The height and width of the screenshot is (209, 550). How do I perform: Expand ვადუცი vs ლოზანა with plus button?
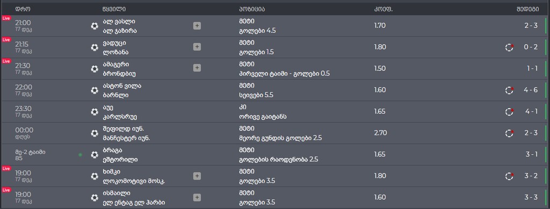[197, 47]
